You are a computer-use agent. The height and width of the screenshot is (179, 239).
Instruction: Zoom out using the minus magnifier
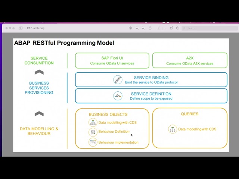(137, 28)
